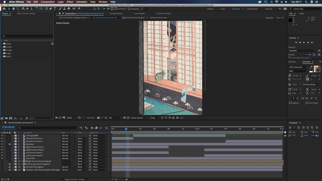Select the Pen tool
The width and height of the screenshot is (322, 181).
point(51,9)
